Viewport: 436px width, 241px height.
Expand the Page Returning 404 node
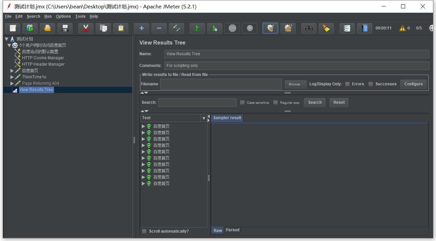pyautogui.click(x=12, y=83)
